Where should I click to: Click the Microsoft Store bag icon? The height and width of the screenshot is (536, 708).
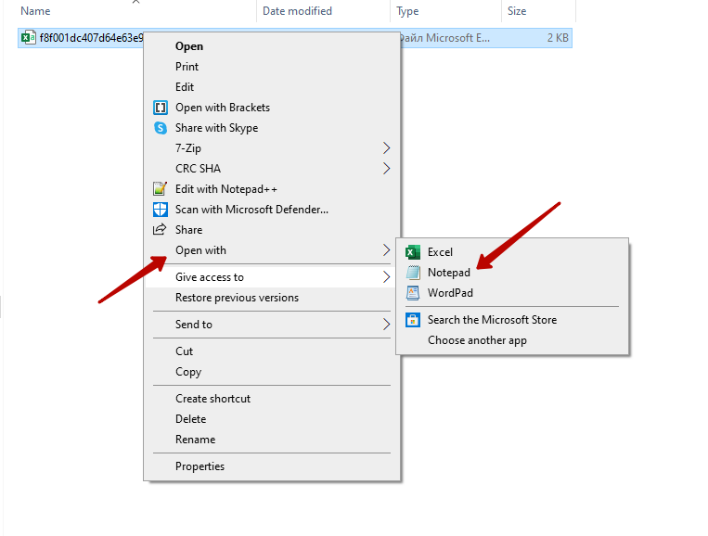413,320
